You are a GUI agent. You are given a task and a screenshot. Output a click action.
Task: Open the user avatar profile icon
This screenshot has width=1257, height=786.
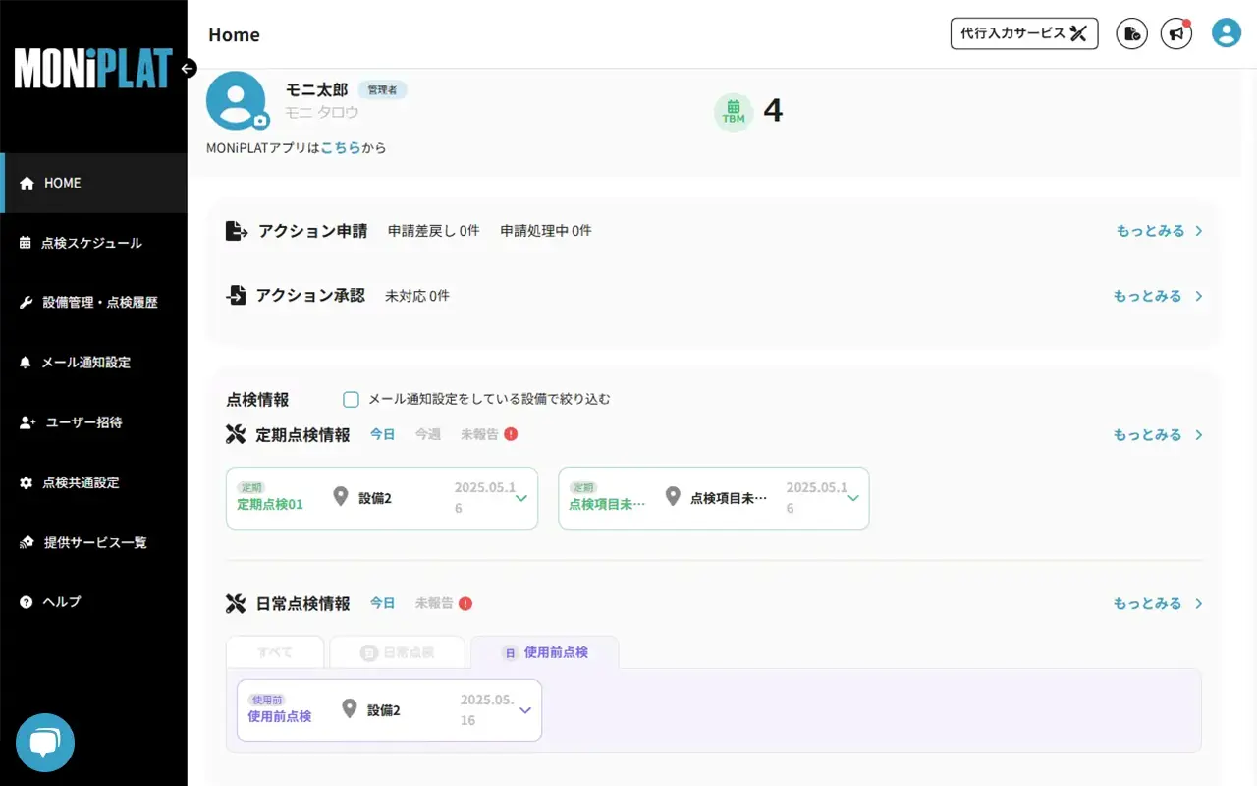tap(1226, 32)
